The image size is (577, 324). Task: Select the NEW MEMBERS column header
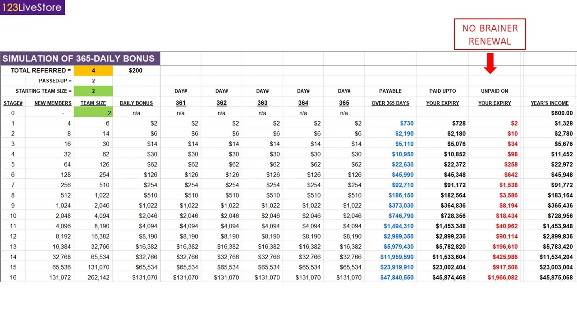[53, 103]
